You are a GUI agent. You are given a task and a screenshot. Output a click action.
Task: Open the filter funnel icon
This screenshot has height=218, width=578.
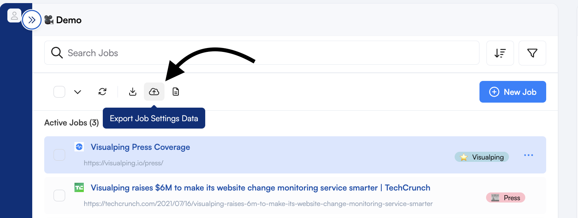click(x=532, y=53)
